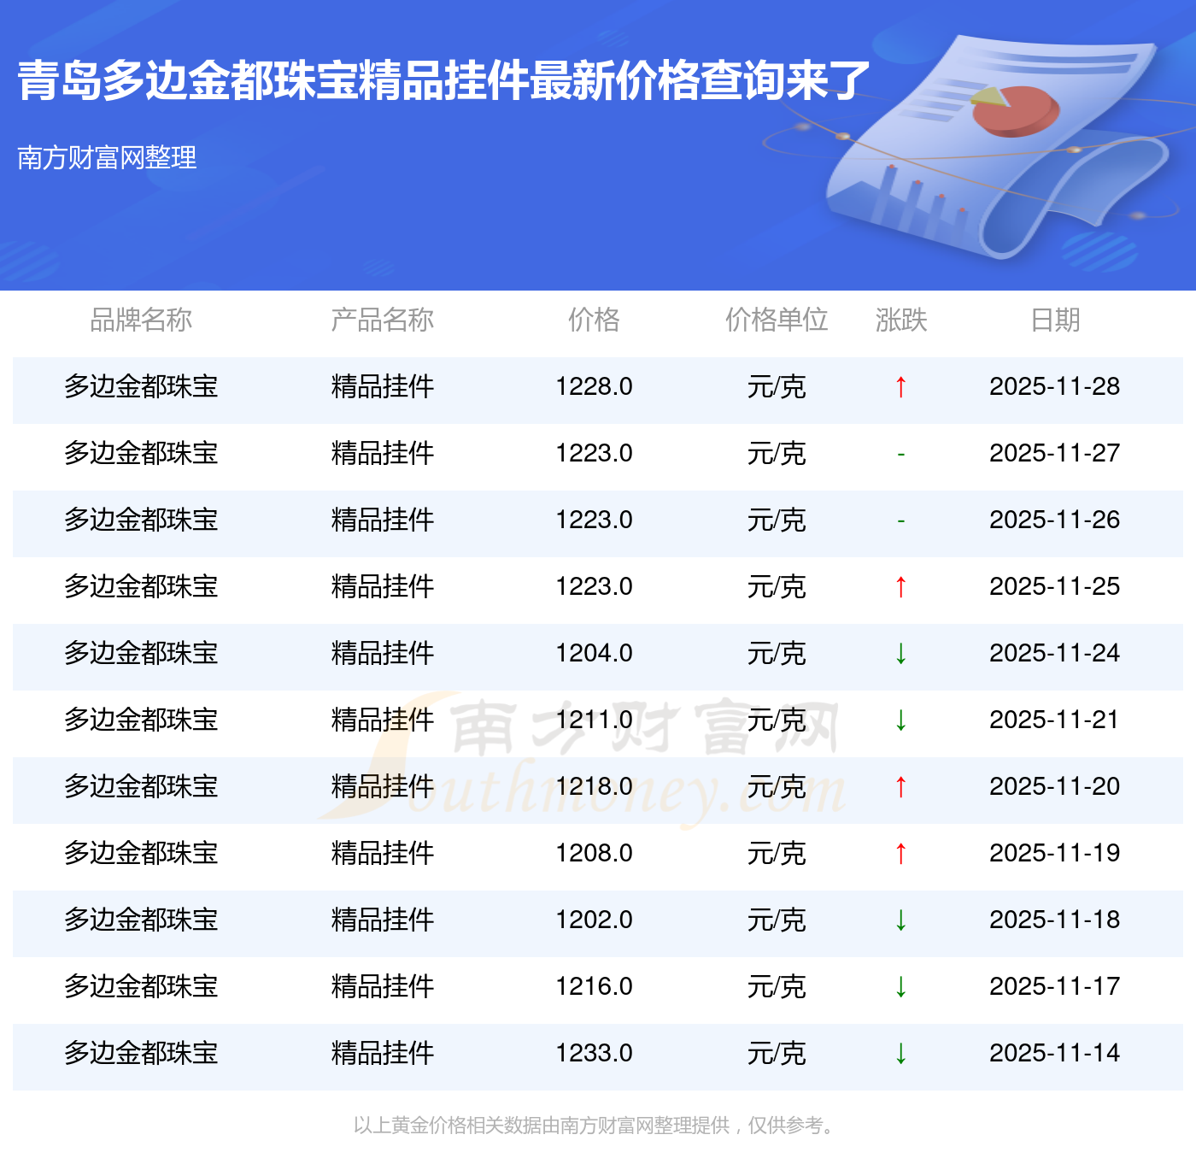Select the 产品名称 column header

[x=382, y=320]
